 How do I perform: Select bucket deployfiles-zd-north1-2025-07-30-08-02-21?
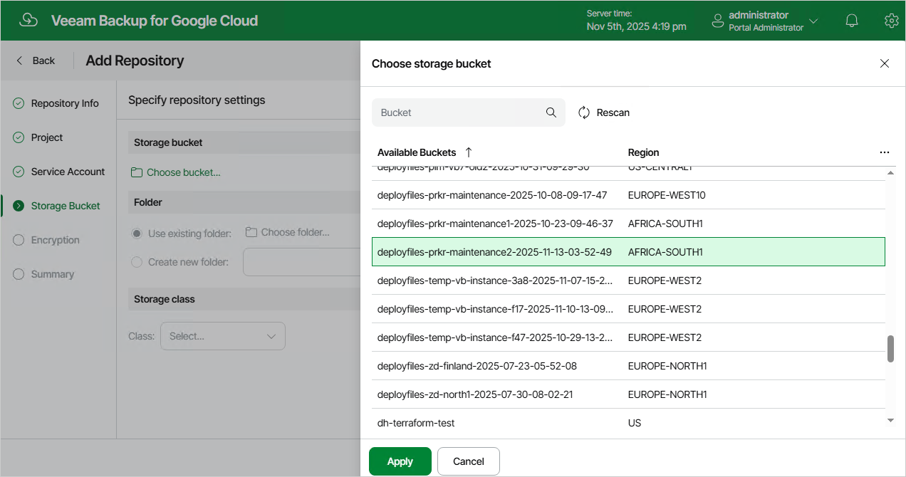pyautogui.click(x=628, y=394)
